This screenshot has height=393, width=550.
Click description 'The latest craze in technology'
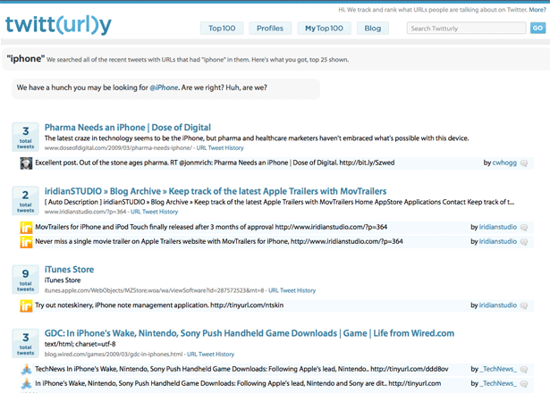click(x=257, y=138)
